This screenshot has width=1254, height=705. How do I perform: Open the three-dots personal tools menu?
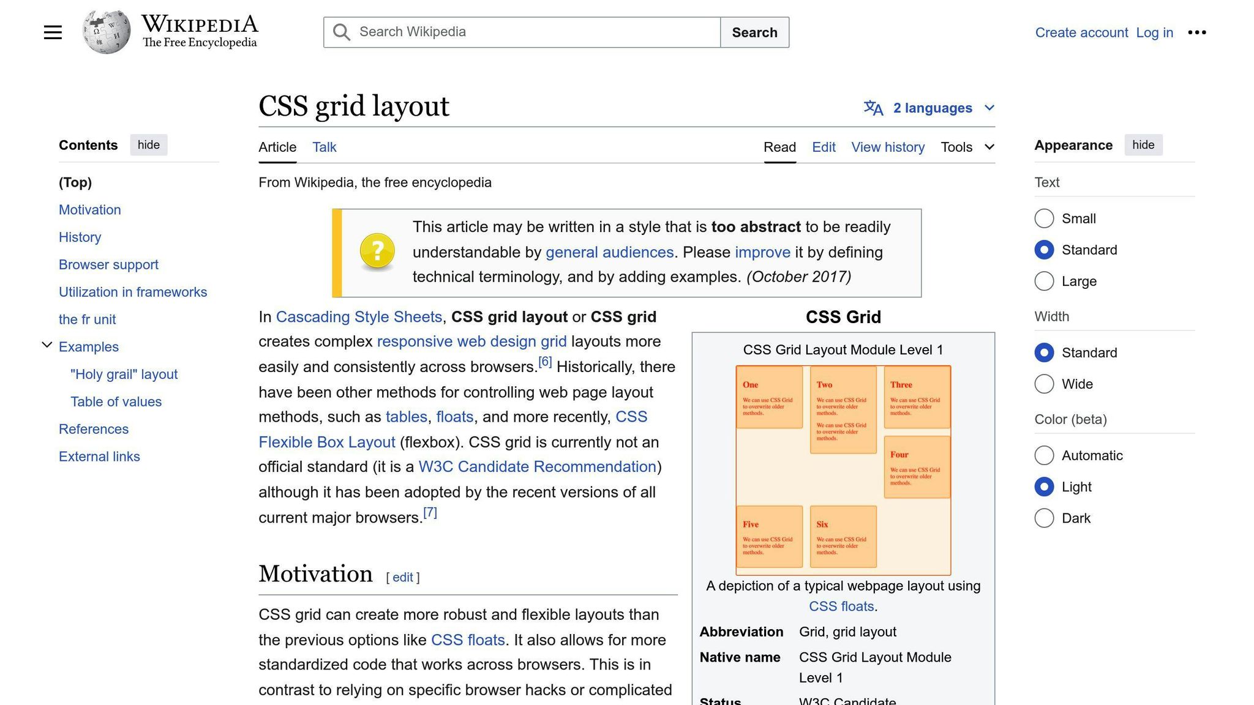1196,32
